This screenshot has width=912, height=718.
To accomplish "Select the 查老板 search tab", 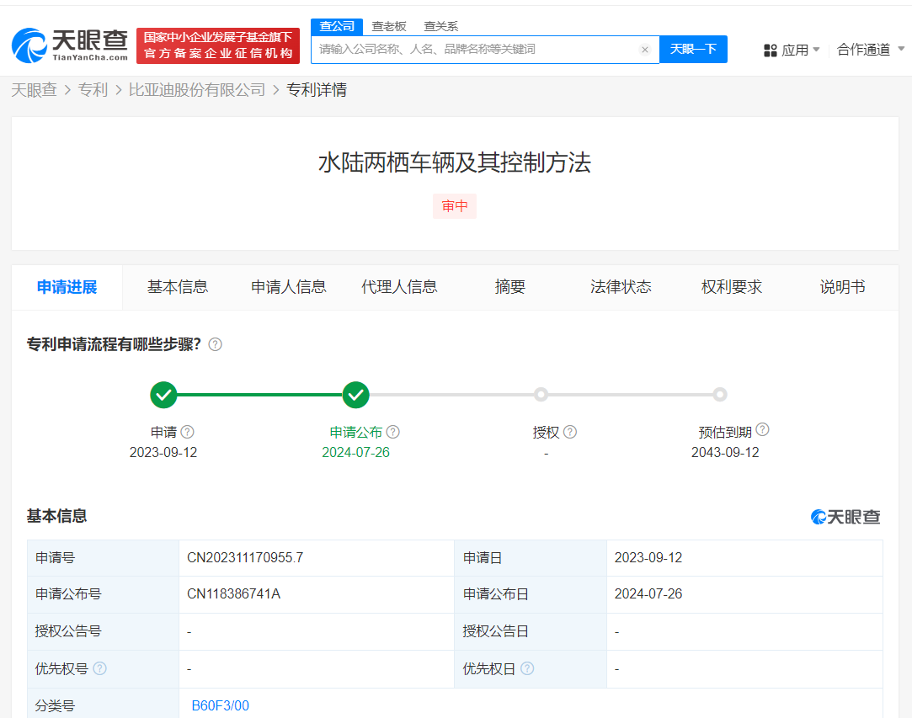I will pyautogui.click(x=388, y=26).
